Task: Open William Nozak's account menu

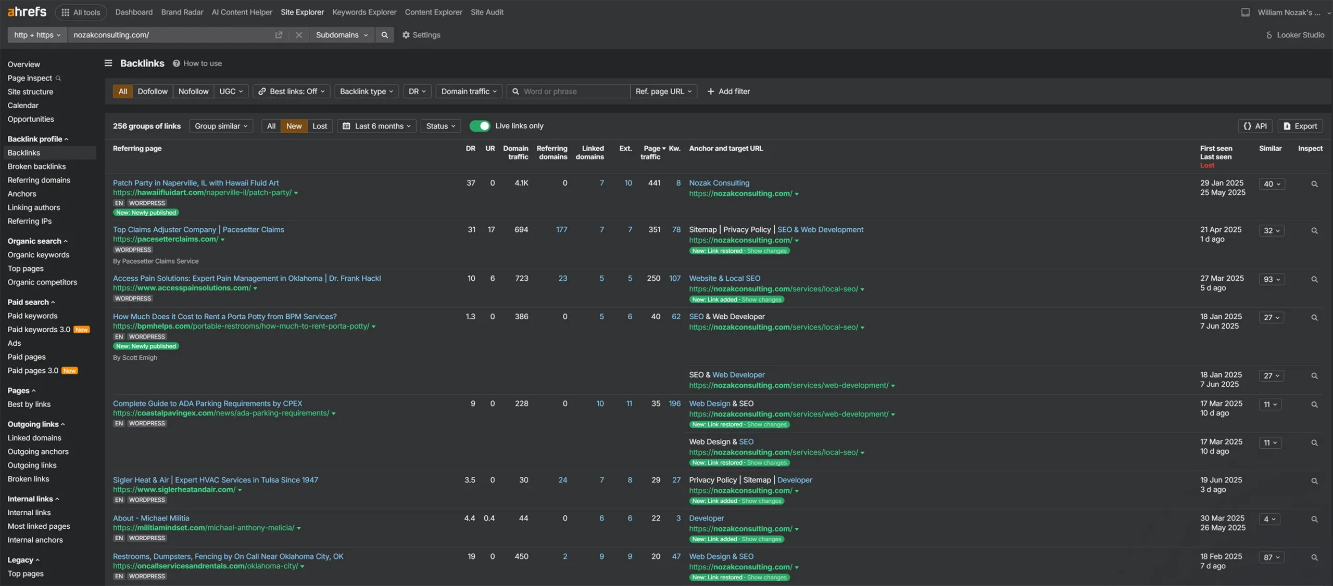Action: tap(1294, 12)
